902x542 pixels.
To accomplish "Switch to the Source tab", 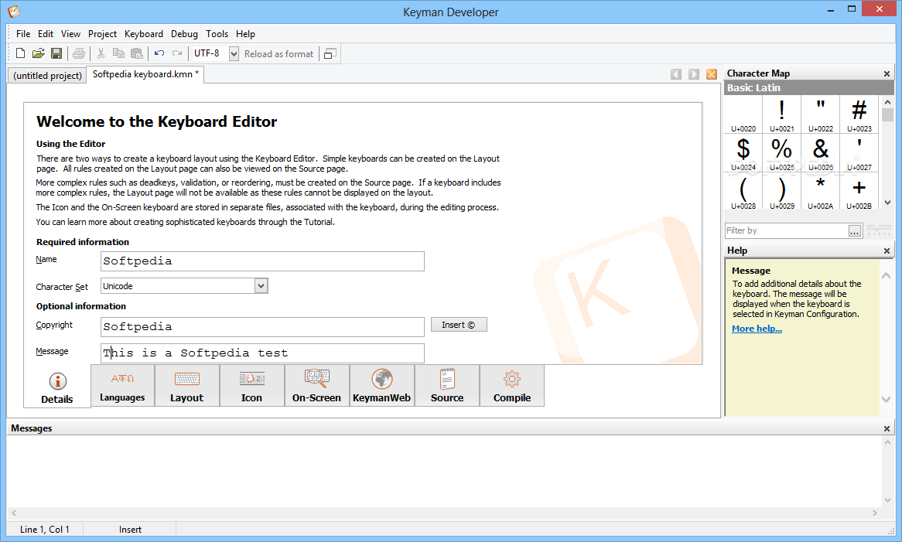I will click(x=447, y=386).
